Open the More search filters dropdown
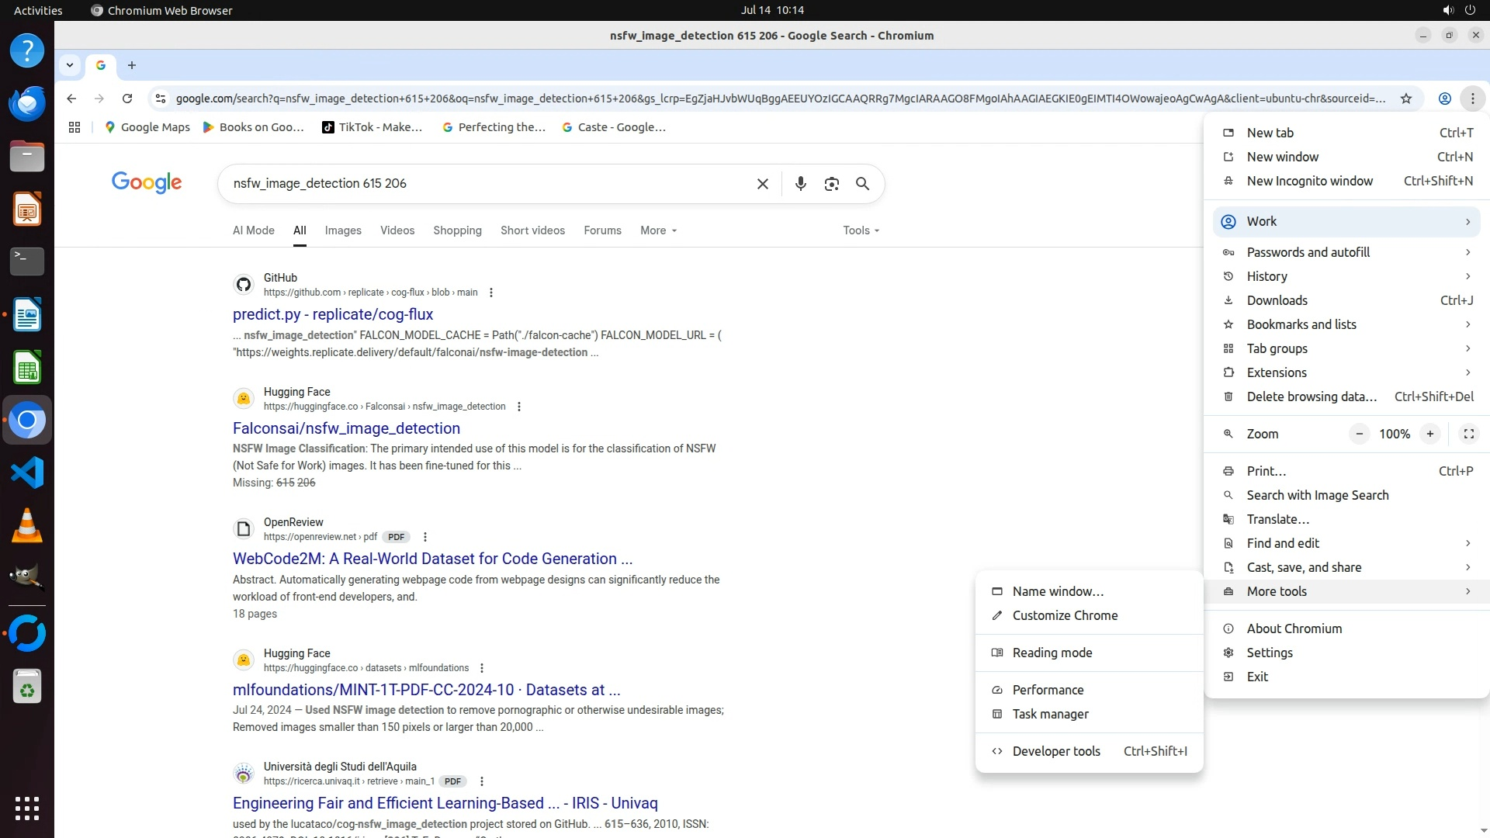 click(x=658, y=230)
